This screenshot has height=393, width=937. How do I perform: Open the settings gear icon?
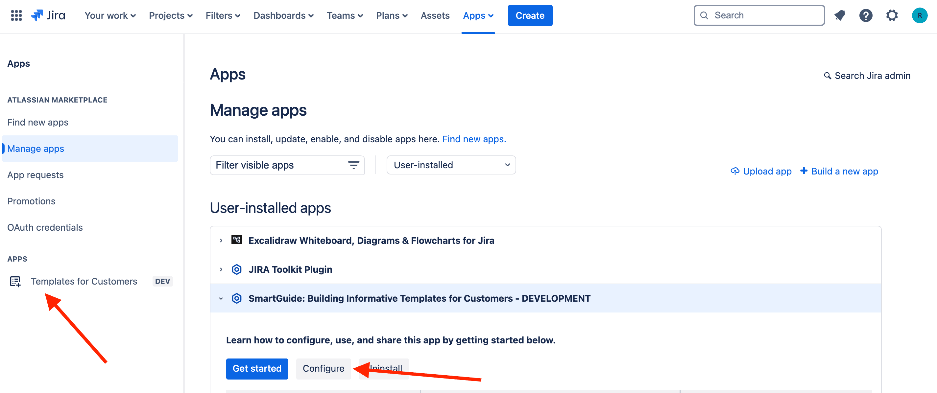click(892, 15)
